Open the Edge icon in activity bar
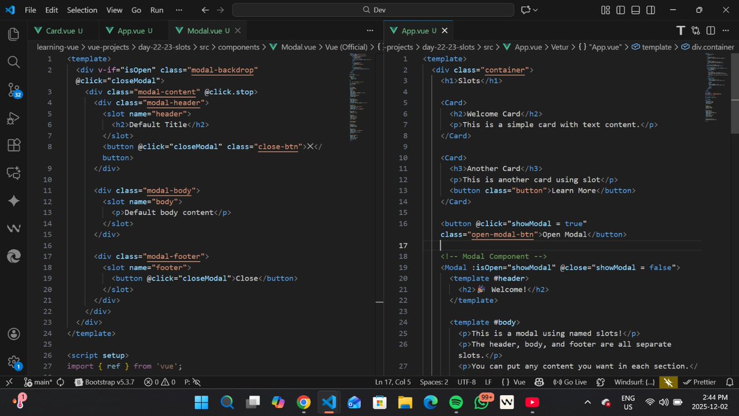Viewport: 739px width, 416px height. tap(13, 256)
